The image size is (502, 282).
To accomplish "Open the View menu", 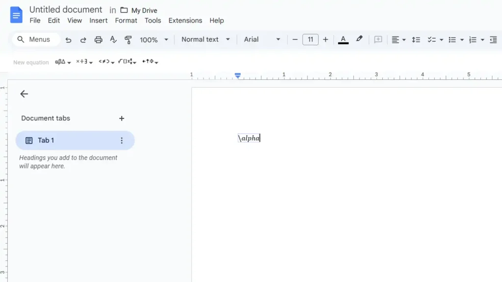I will (x=75, y=21).
